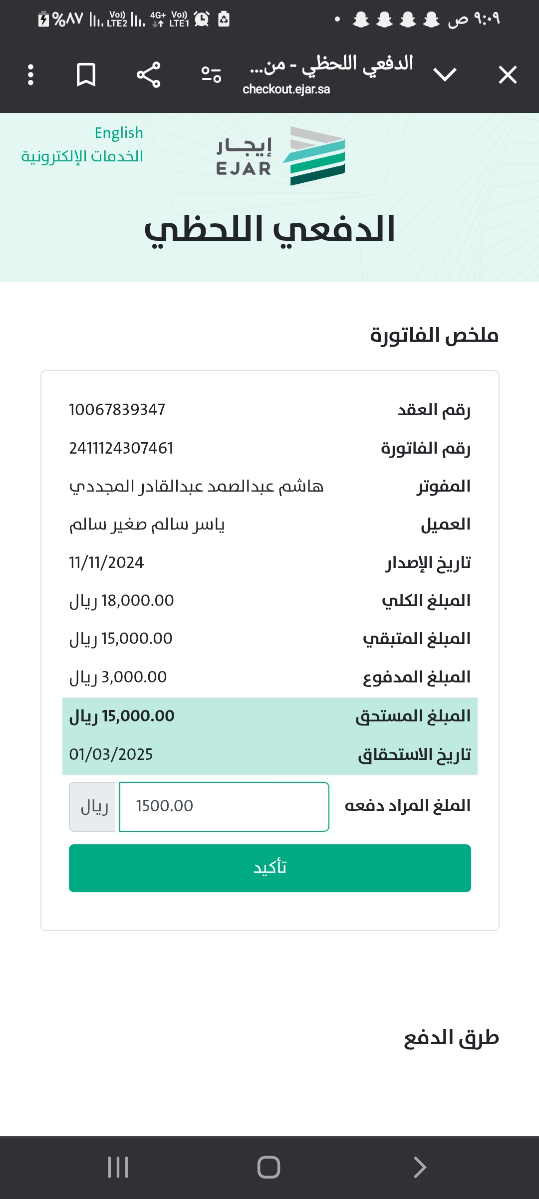Select the contract number 10067839347

(x=117, y=410)
